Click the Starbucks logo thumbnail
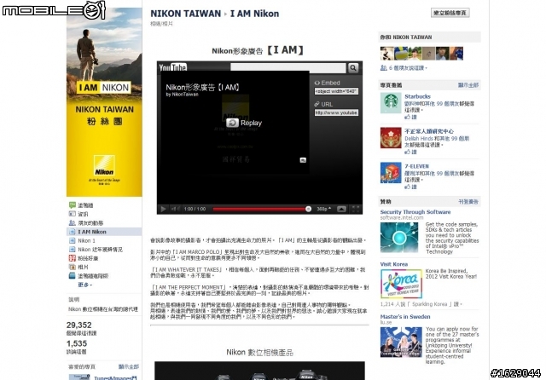This screenshot has height=380, width=546. pos(391,103)
